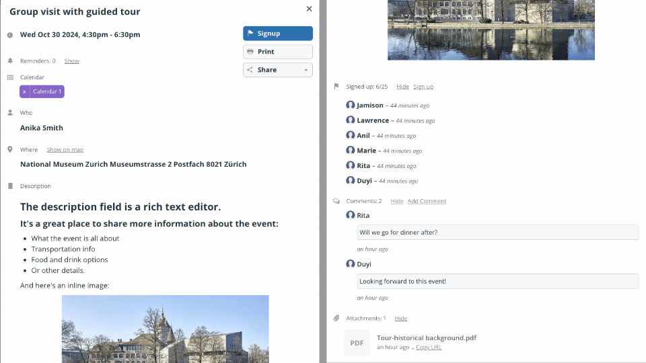The width and height of the screenshot is (646, 363).
Task: Open Tour-historical background.pdf file name
Action: pyautogui.click(x=427, y=338)
